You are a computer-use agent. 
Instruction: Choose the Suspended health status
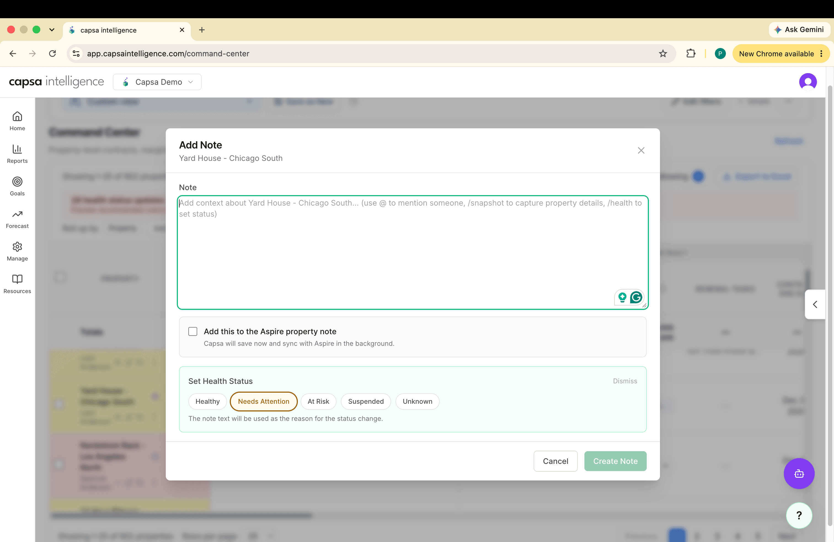[366, 401]
